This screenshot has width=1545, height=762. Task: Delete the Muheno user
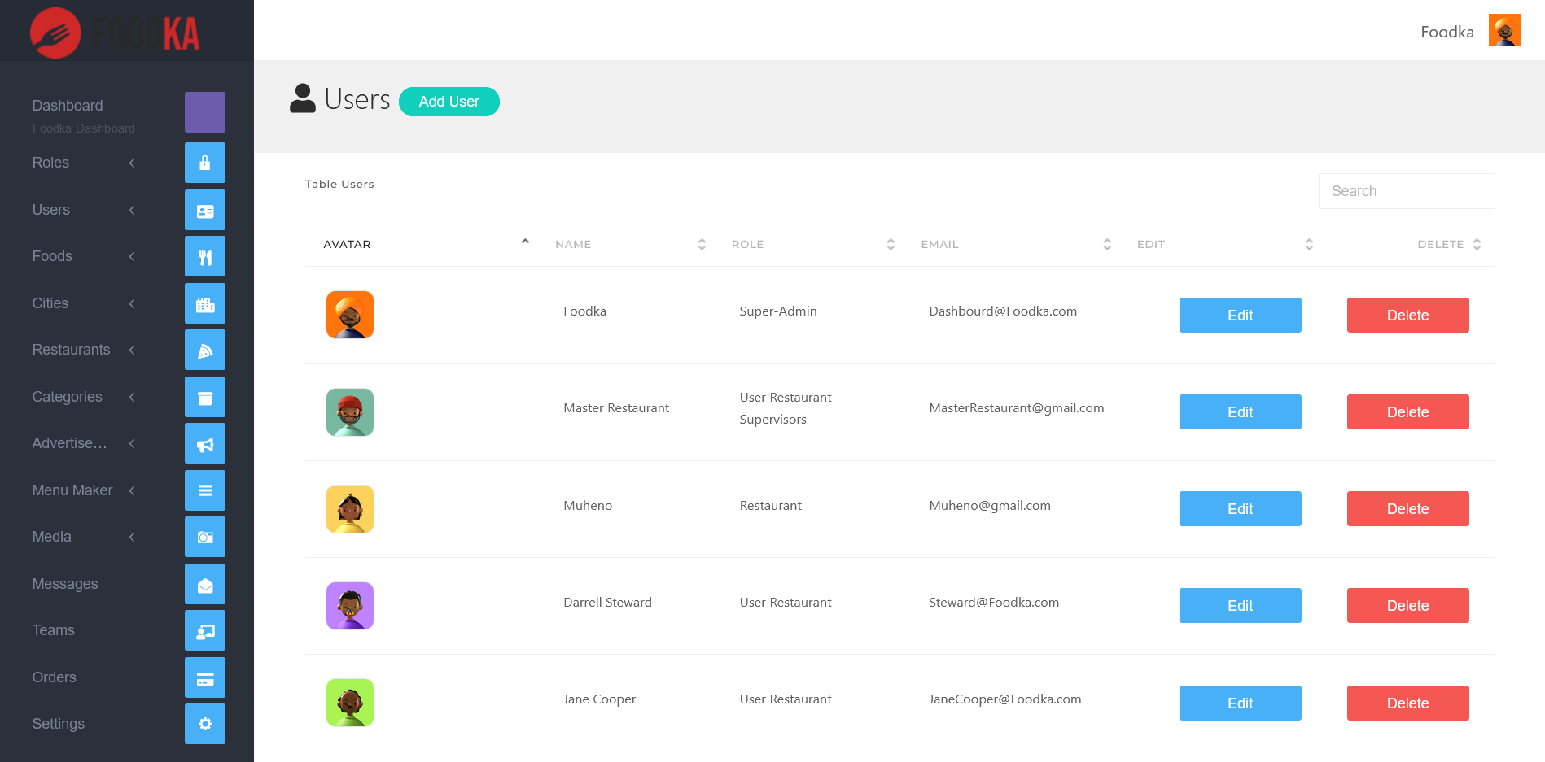(x=1407, y=509)
